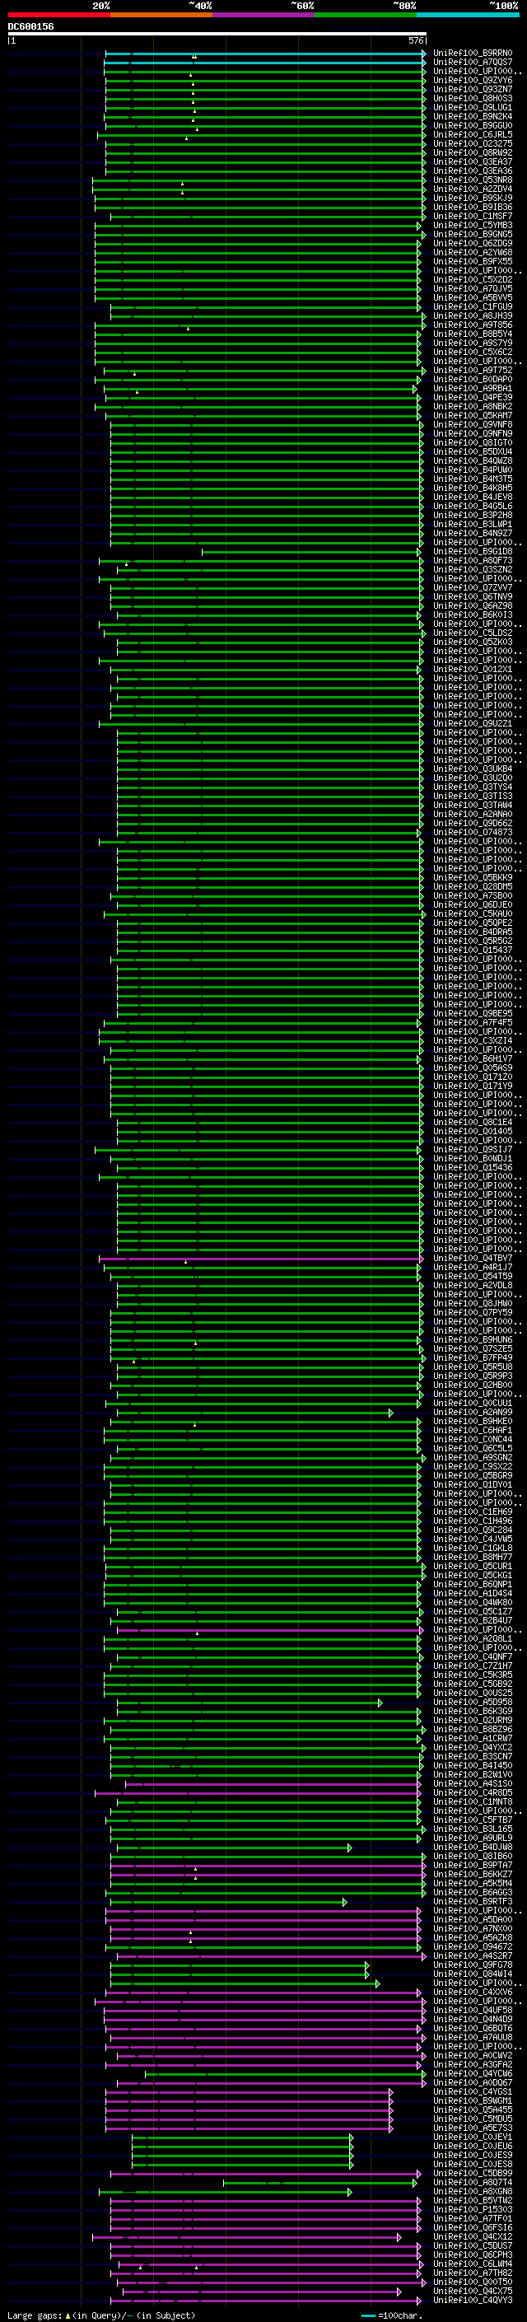Screen dimensions: 527x2322
Task: Open hit label UniRef100_A7QQS7
Action: [473, 63]
